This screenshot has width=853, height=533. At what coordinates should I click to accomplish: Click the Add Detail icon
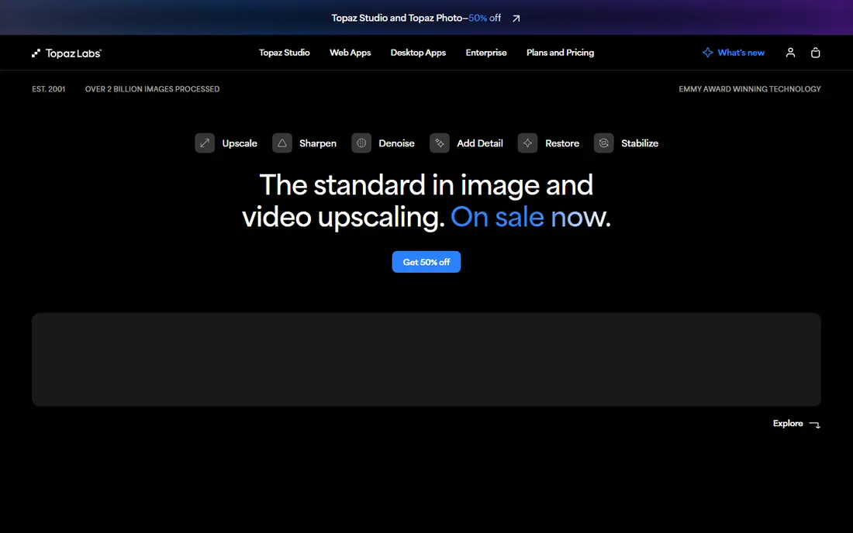(x=440, y=143)
